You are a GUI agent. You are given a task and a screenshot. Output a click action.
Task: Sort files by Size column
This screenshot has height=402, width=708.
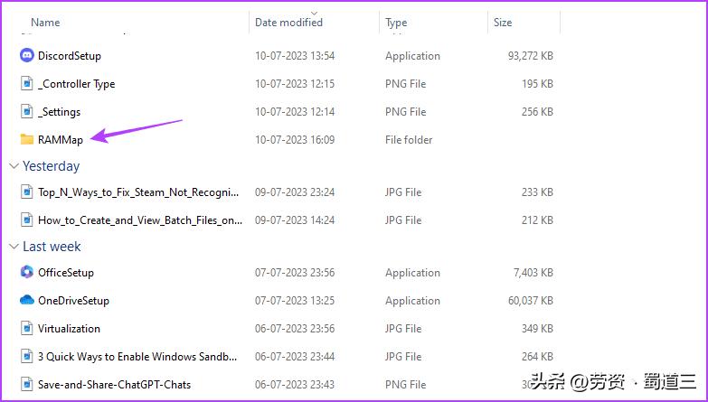[503, 22]
